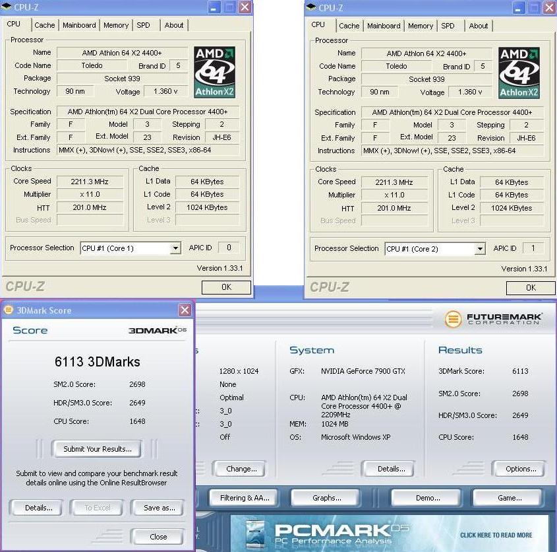Click Change button under settings

pos(241,469)
